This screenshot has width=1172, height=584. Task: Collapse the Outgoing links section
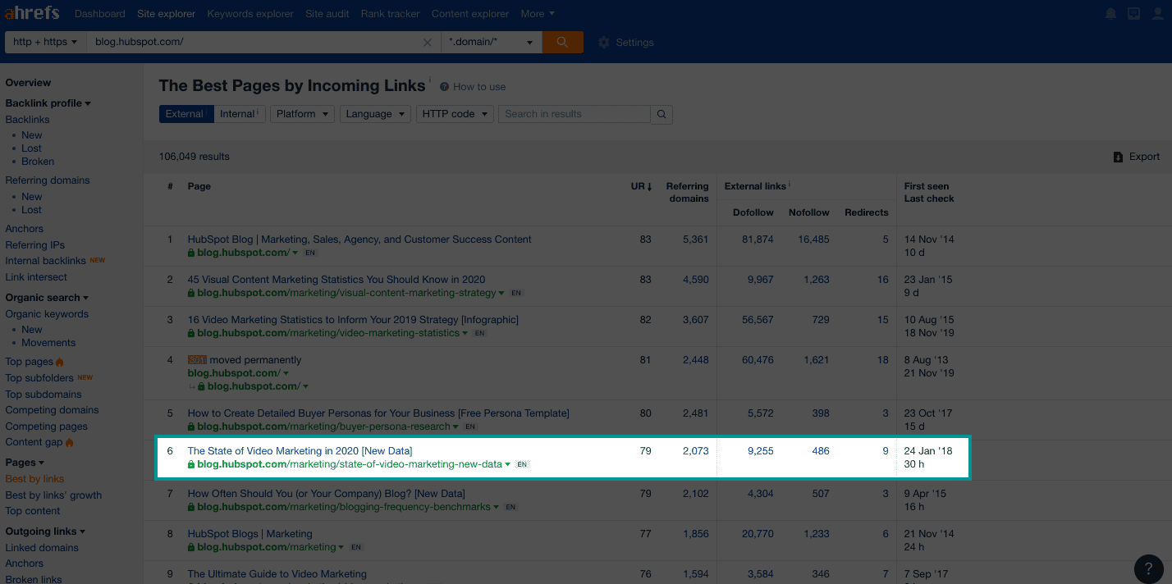coord(45,532)
